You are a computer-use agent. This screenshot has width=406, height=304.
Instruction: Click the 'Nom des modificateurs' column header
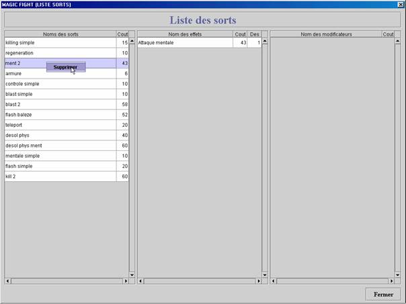click(x=326, y=34)
